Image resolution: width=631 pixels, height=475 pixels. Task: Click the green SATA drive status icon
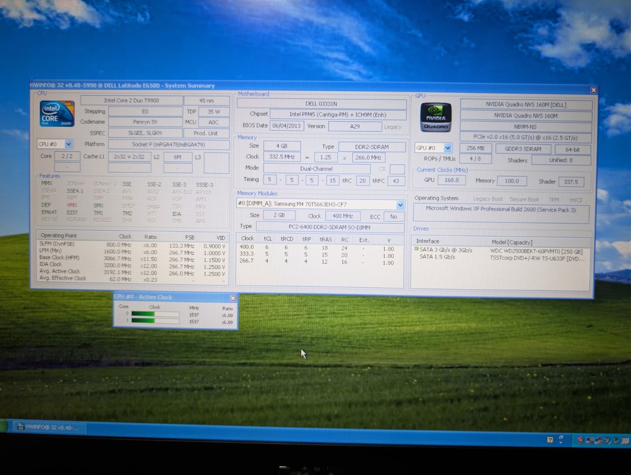416,249
